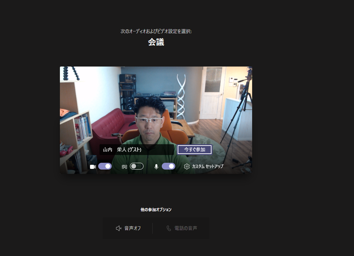
Task: Enable the background blur toggle
Action: [137, 166]
